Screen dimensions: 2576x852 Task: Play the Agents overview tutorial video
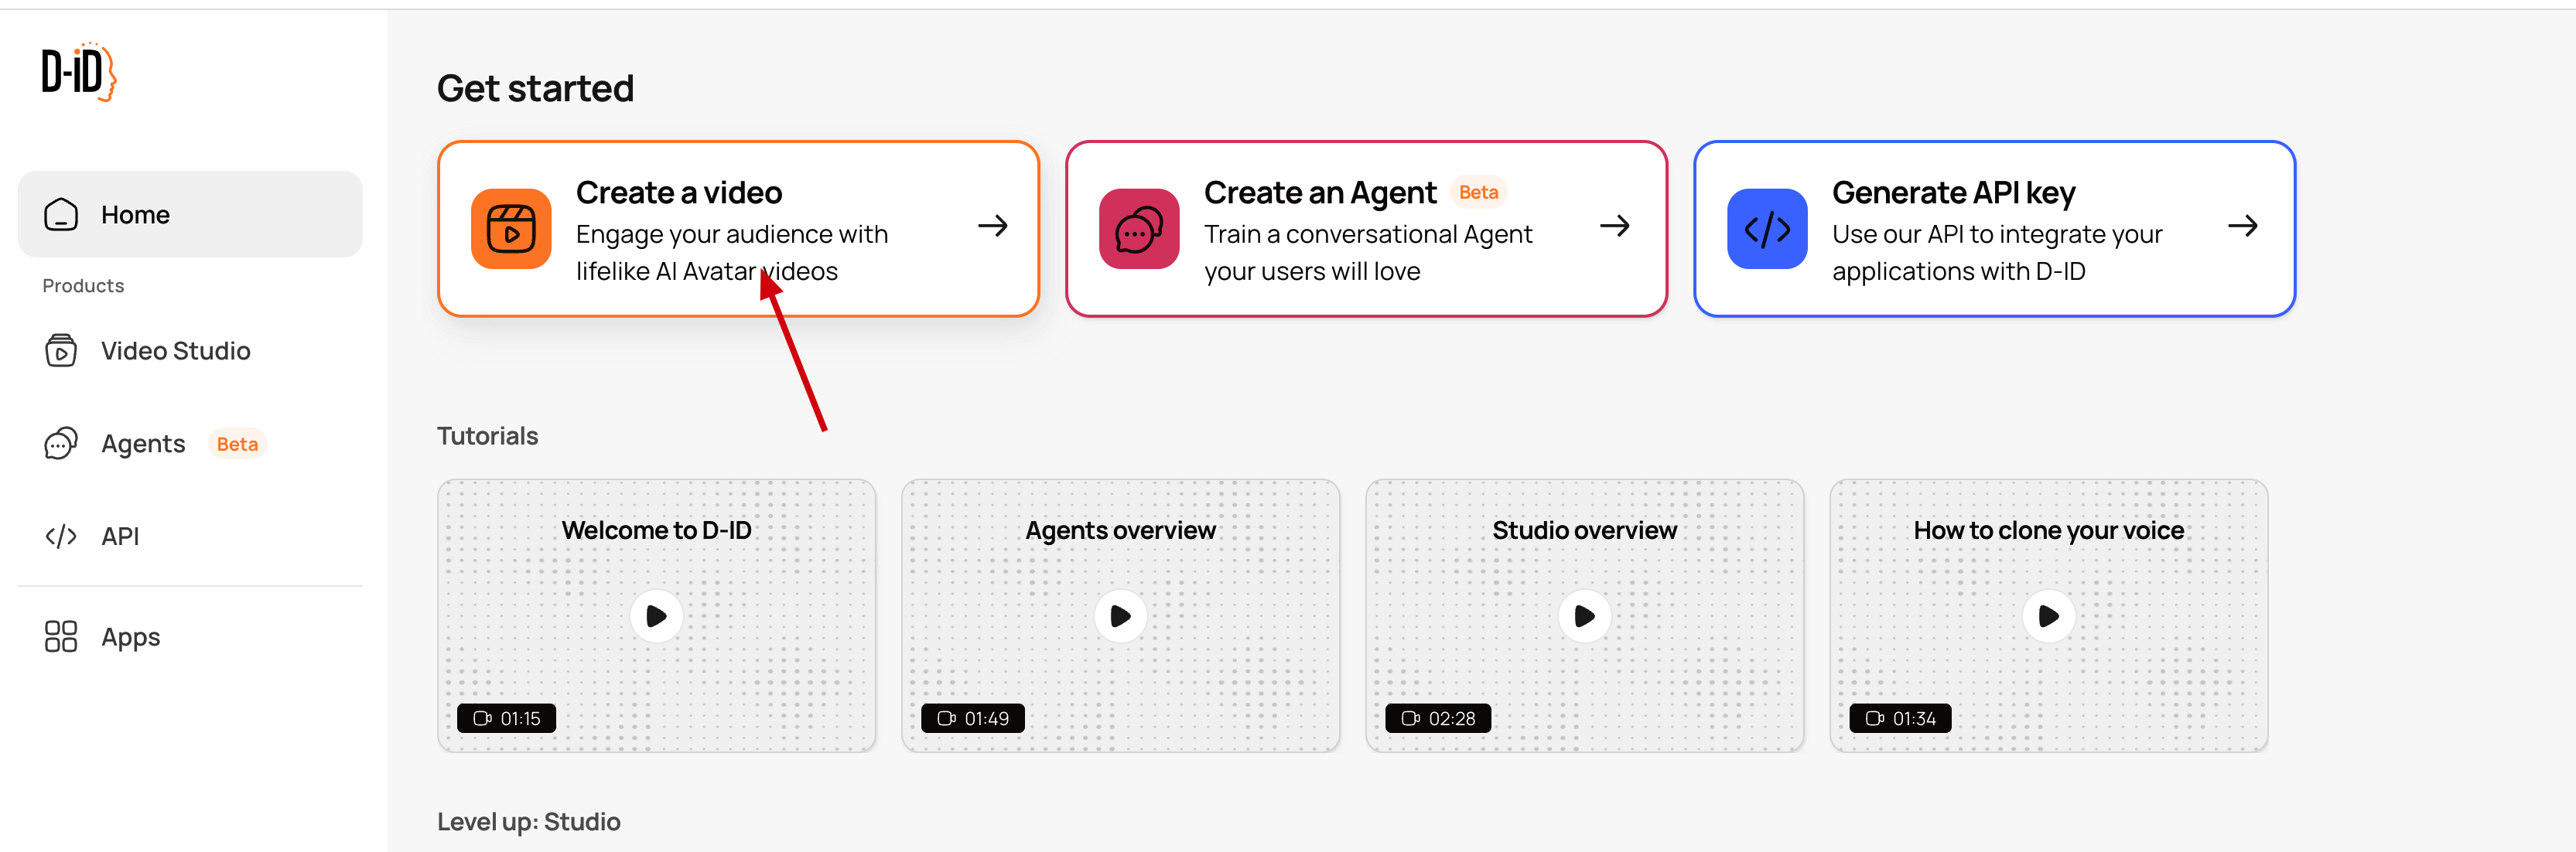(x=1120, y=617)
